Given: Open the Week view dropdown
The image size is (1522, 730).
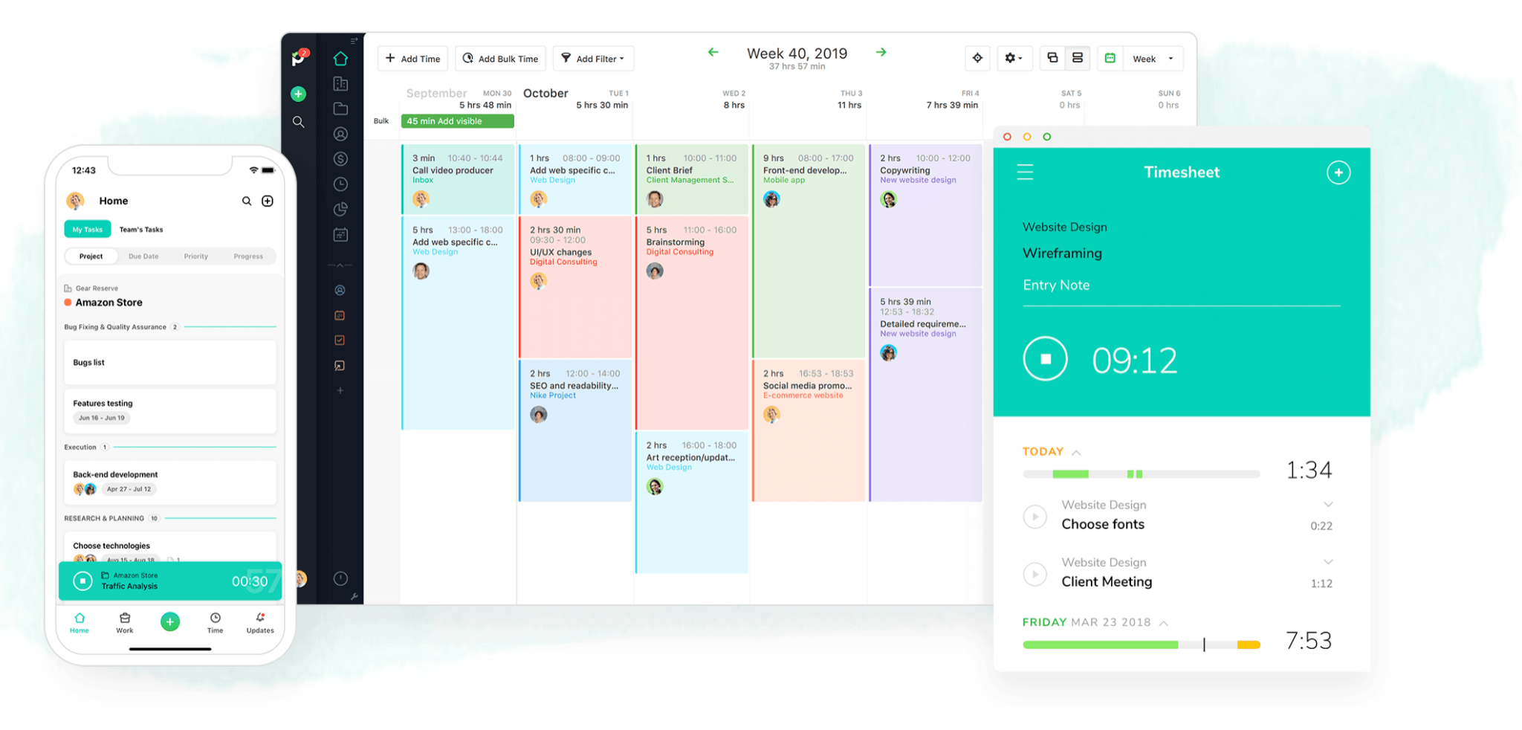Looking at the screenshot, I should click(1153, 58).
